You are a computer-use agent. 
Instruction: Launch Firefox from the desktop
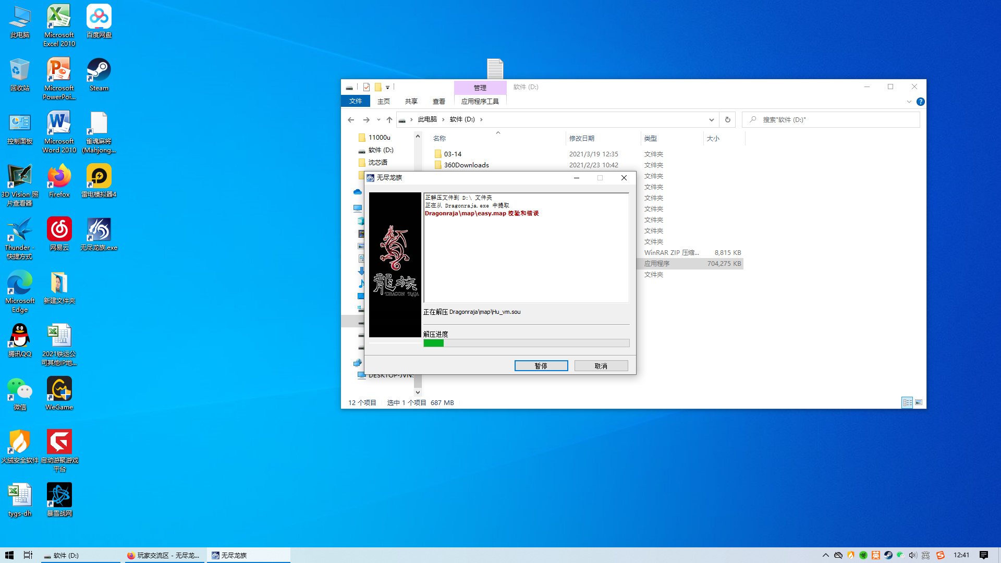[x=59, y=181]
